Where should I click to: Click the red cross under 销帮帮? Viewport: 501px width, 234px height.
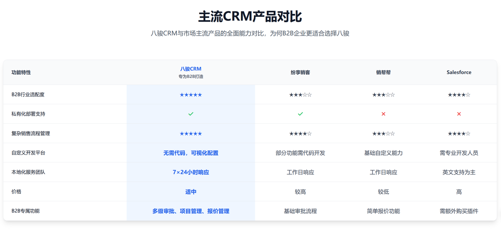click(383, 114)
